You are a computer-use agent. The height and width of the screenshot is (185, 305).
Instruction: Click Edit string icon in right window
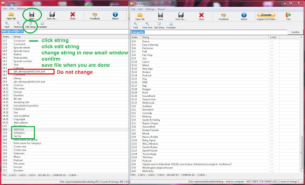click(159, 25)
